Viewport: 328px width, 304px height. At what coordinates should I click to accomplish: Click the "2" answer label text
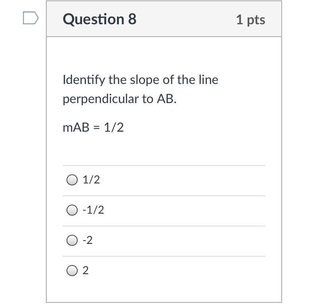86,271
